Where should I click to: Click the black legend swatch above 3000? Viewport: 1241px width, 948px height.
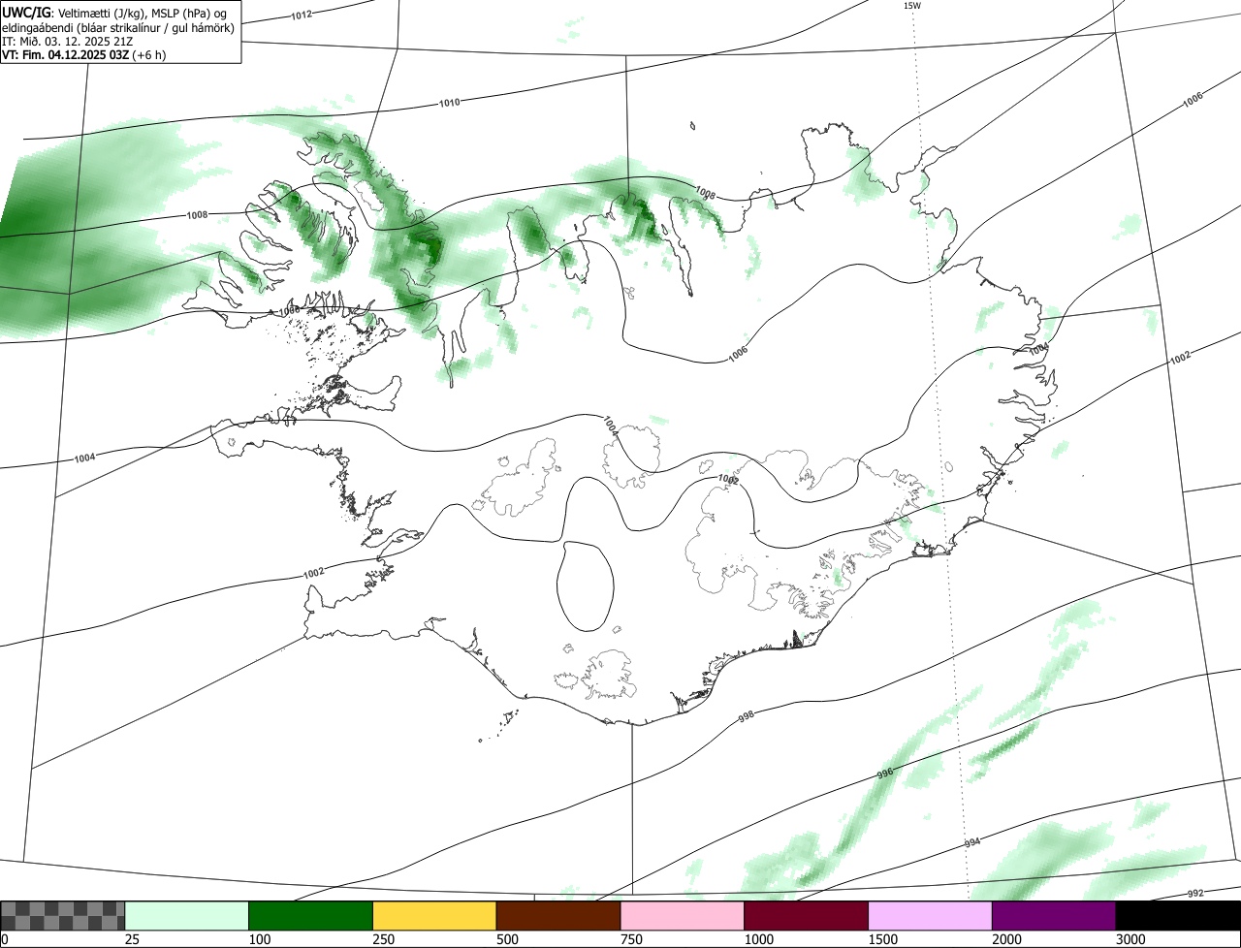(x=1178, y=916)
